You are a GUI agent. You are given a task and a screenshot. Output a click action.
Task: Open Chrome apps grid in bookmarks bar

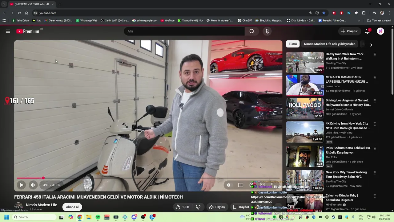pos(4,21)
